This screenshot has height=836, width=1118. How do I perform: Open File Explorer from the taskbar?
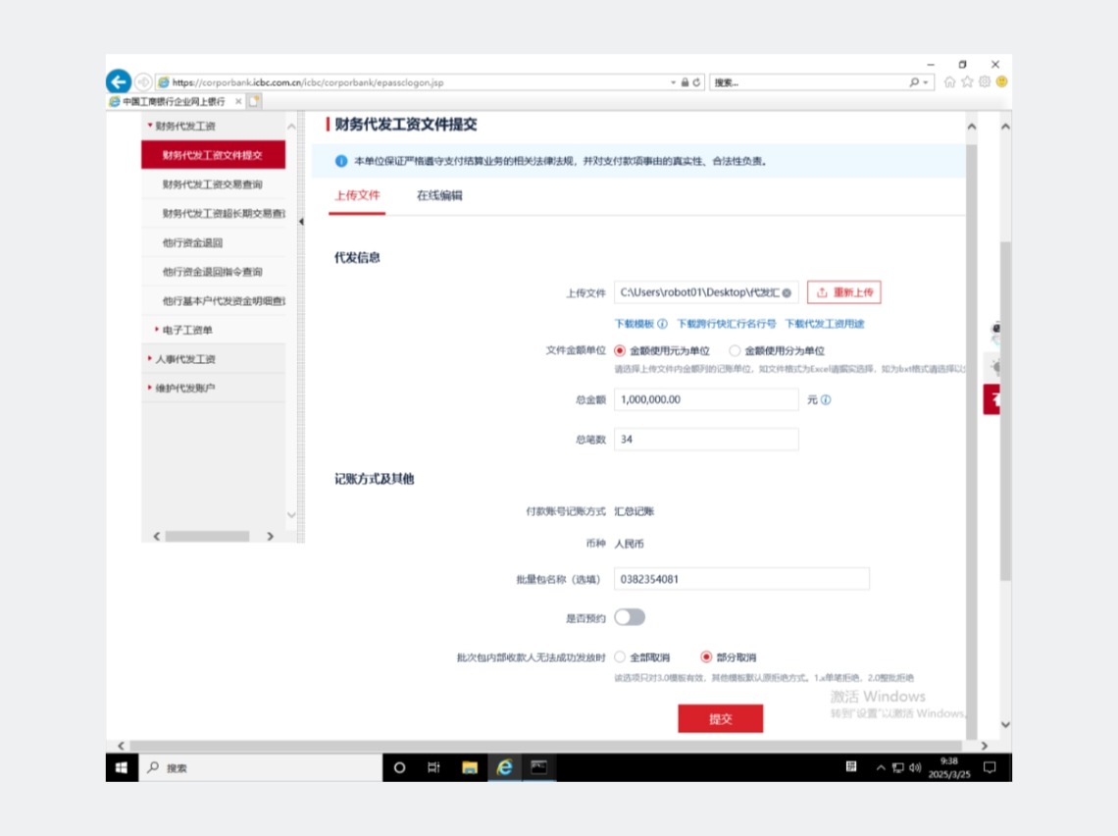[x=469, y=768]
